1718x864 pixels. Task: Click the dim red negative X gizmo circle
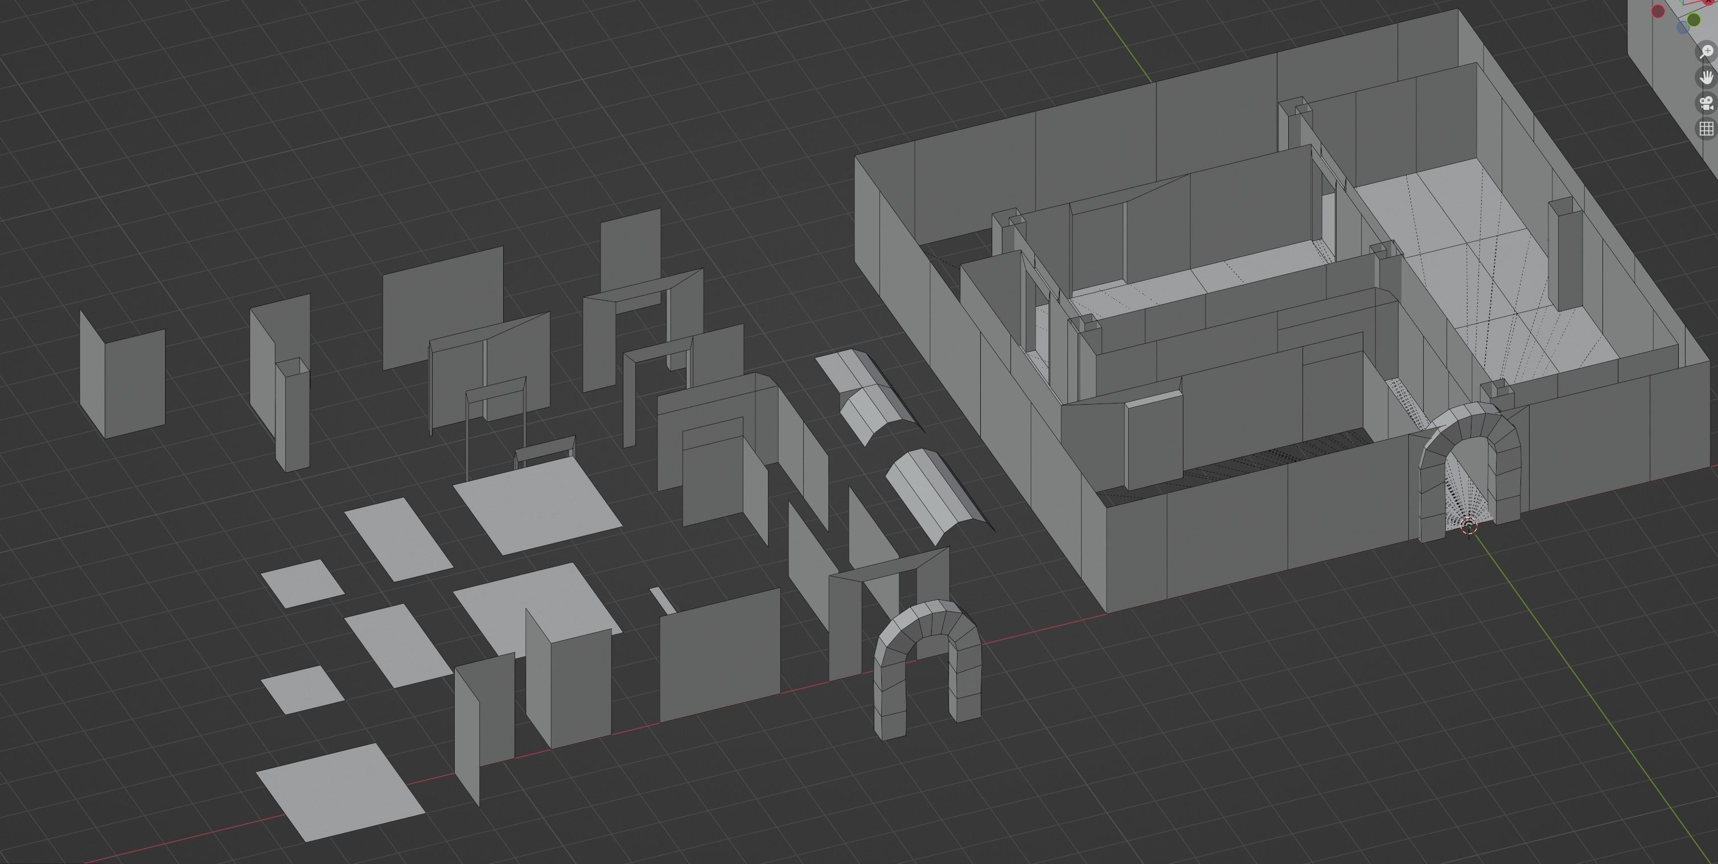click(1658, 11)
